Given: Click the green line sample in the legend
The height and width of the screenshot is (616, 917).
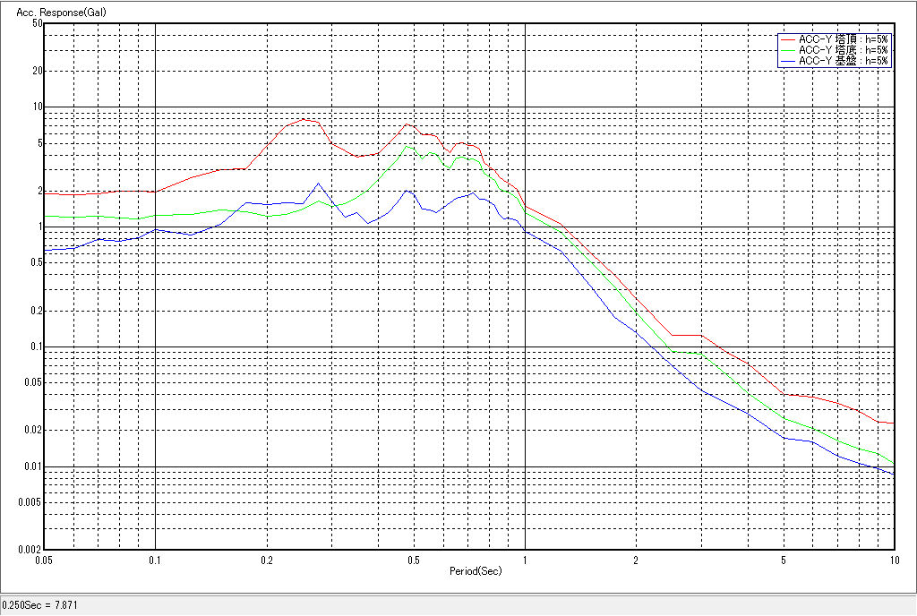Looking at the screenshot, I should (x=787, y=50).
